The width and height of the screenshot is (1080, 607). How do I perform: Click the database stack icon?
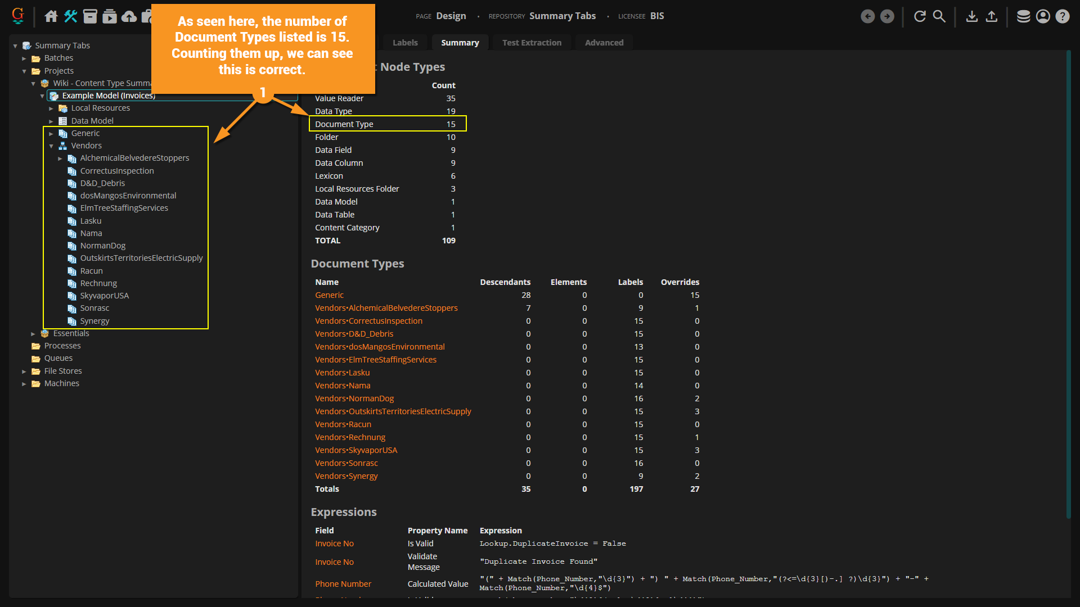(x=1023, y=16)
